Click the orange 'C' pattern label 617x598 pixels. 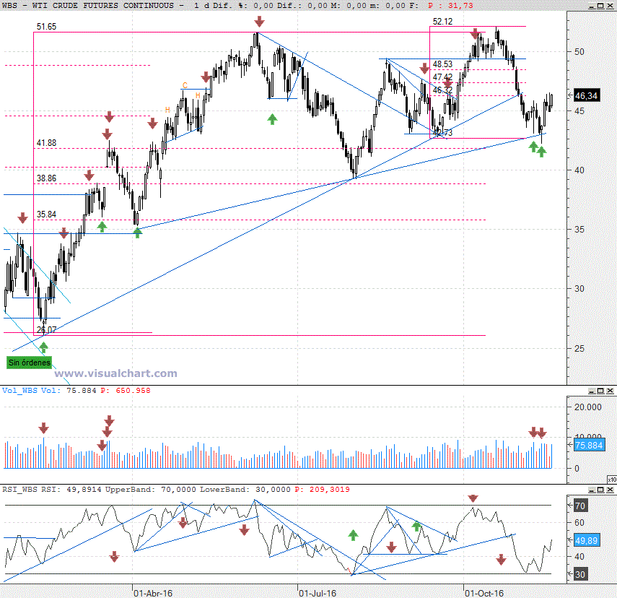click(185, 85)
